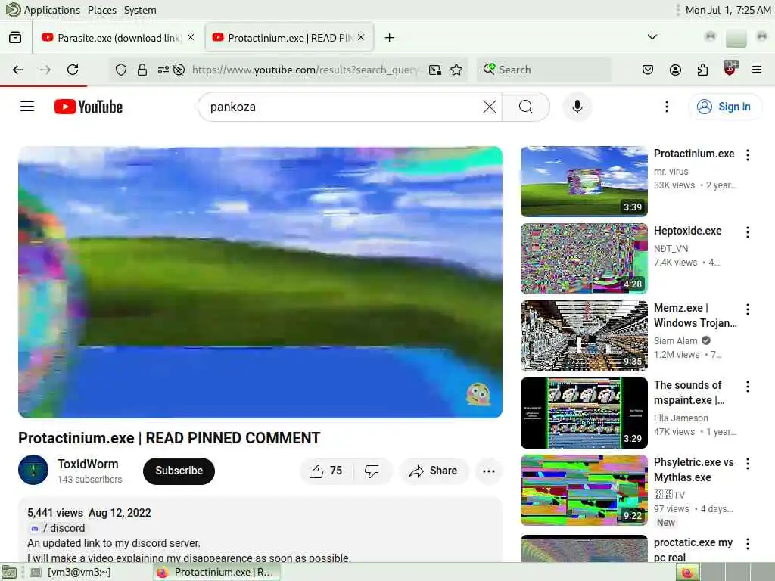This screenshot has height=581, width=775.
Task: Click the NĐT_VN channel name
Action: click(x=671, y=248)
